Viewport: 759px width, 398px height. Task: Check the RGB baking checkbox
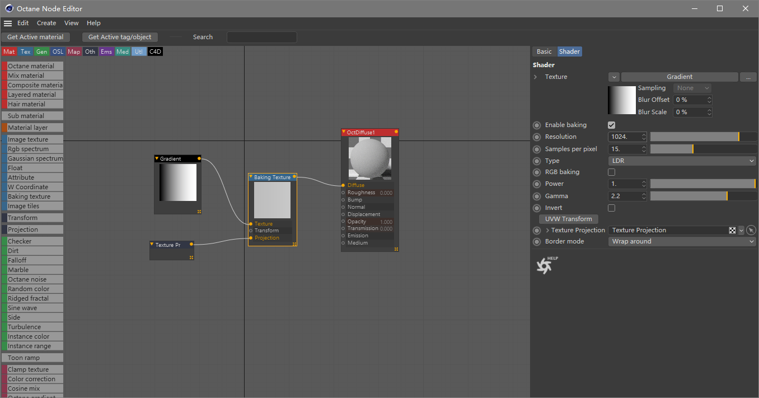pyautogui.click(x=611, y=172)
